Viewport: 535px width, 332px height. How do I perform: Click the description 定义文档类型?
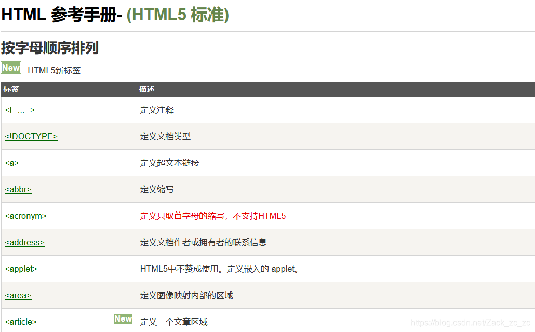pyautogui.click(x=166, y=137)
